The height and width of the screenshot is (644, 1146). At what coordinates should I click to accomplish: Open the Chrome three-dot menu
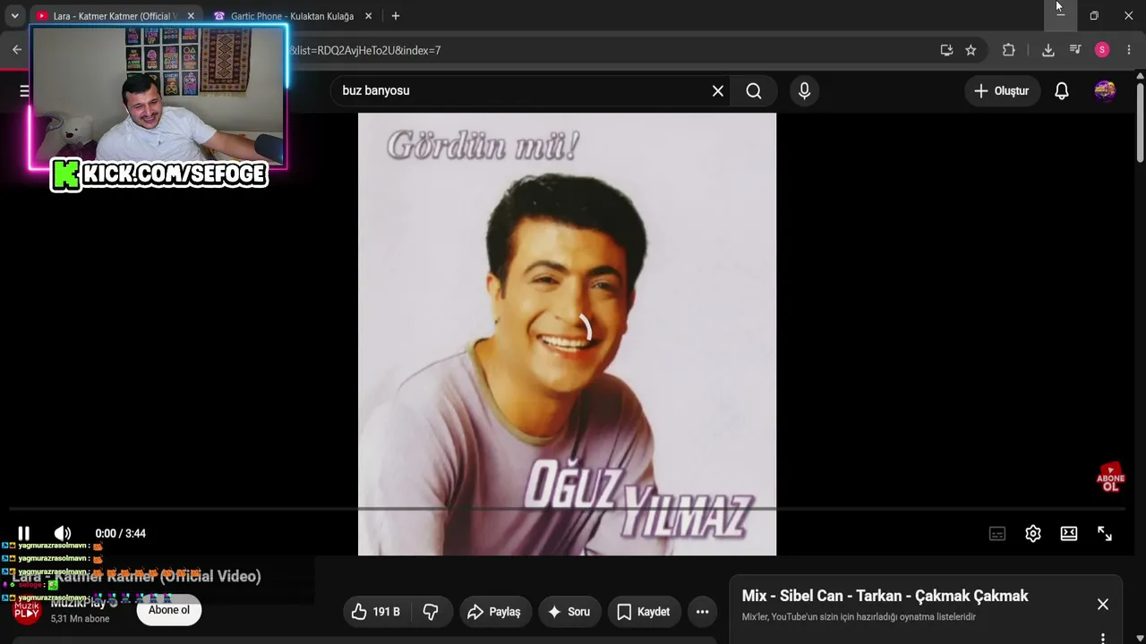(1129, 50)
